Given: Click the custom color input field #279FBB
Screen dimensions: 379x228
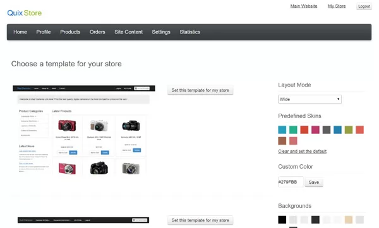Looking at the screenshot, I should pyautogui.click(x=291, y=182).
